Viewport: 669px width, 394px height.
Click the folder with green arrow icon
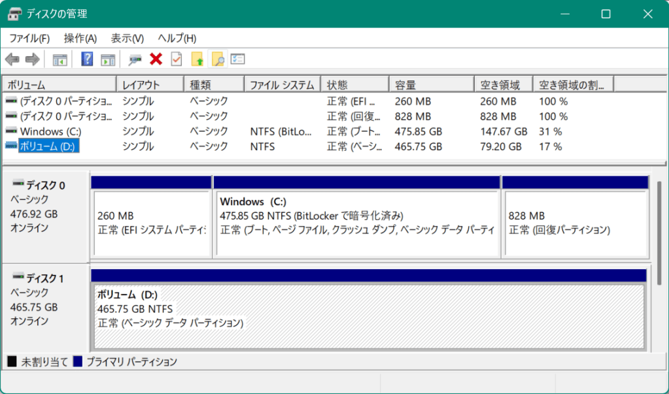[x=197, y=59]
